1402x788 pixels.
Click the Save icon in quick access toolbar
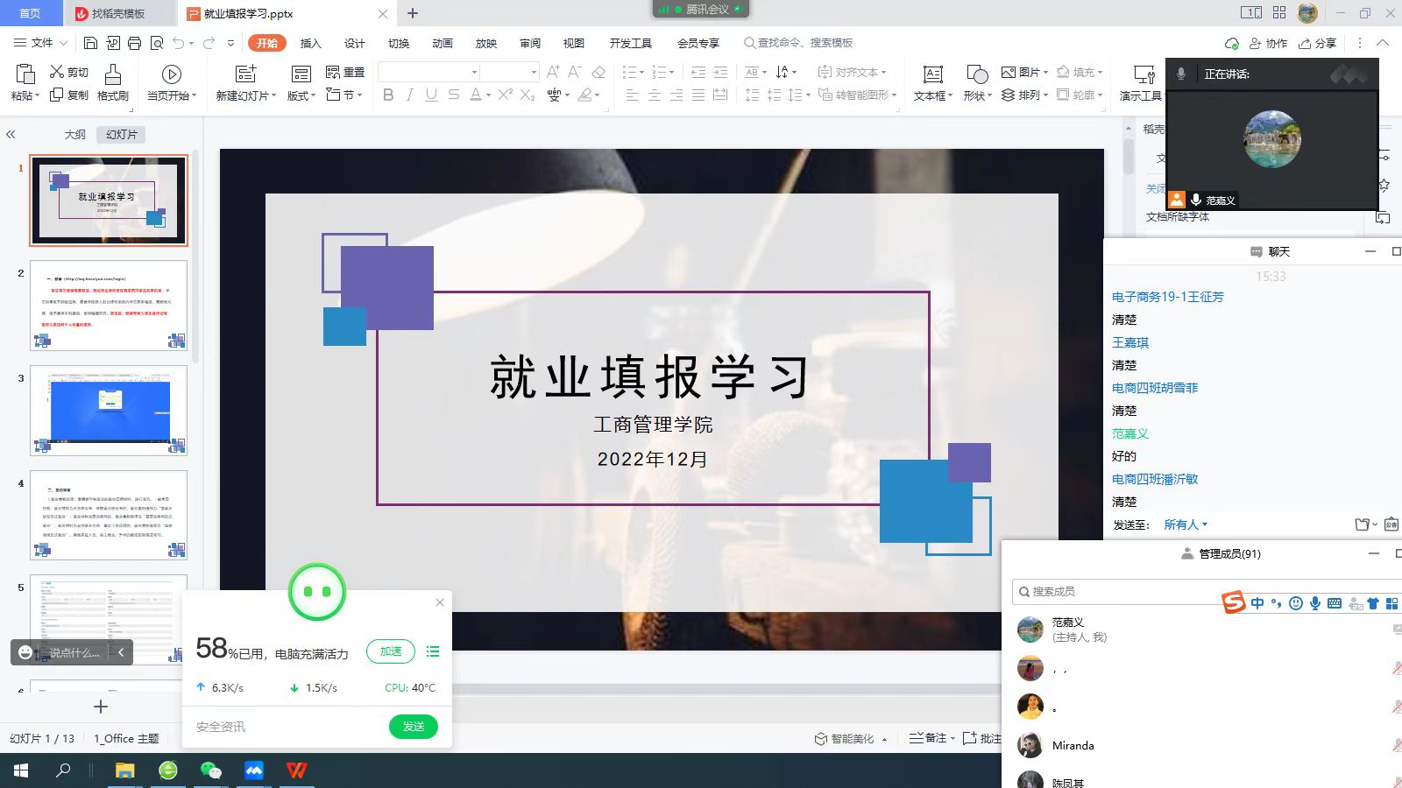(x=90, y=43)
